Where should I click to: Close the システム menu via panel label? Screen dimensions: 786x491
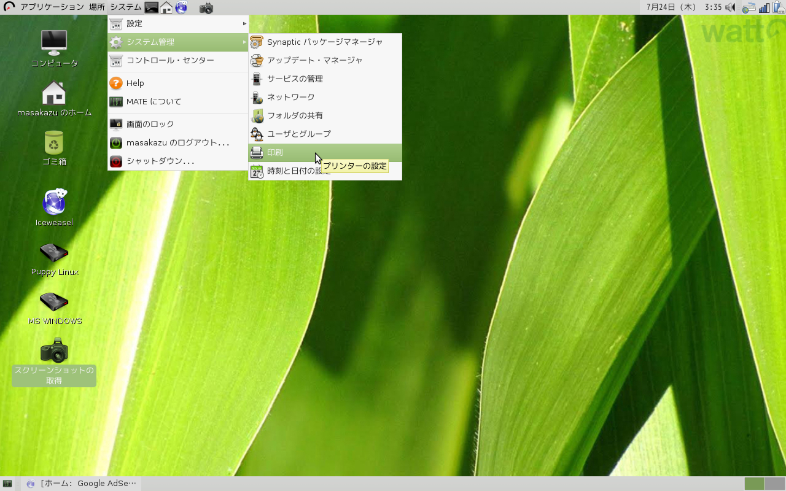pyautogui.click(x=126, y=7)
